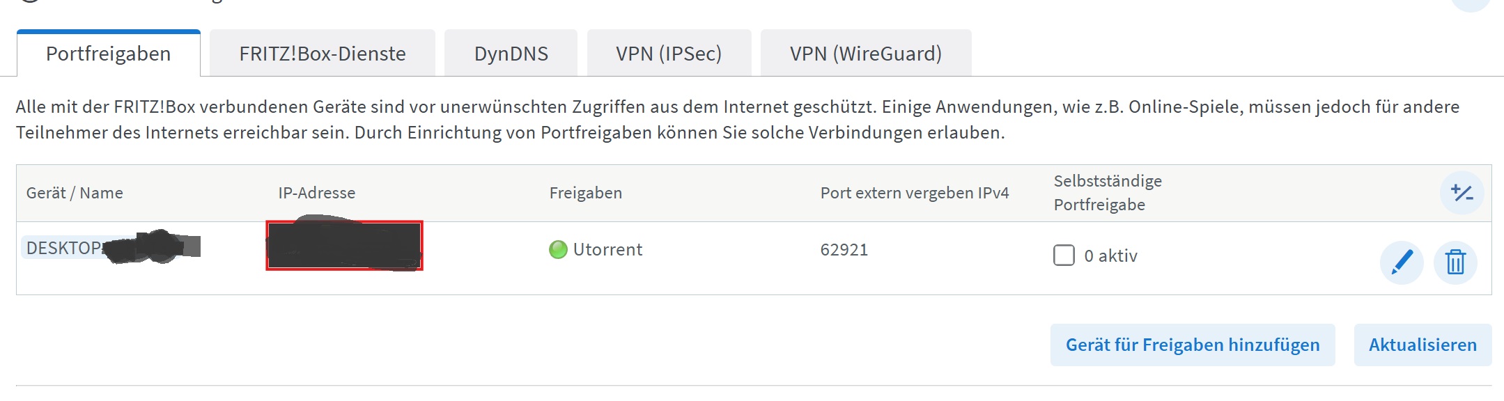
Task: Click the Freigaben column header
Action: tap(585, 193)
